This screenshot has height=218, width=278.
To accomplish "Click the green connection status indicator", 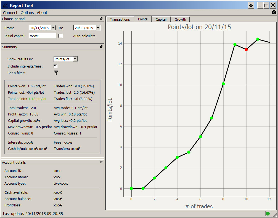I will (268, 213).
